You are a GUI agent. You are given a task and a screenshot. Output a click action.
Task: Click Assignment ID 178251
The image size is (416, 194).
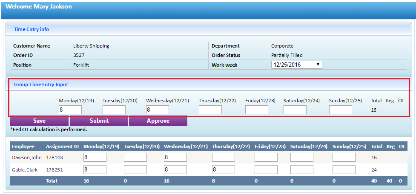click(55, 170)
